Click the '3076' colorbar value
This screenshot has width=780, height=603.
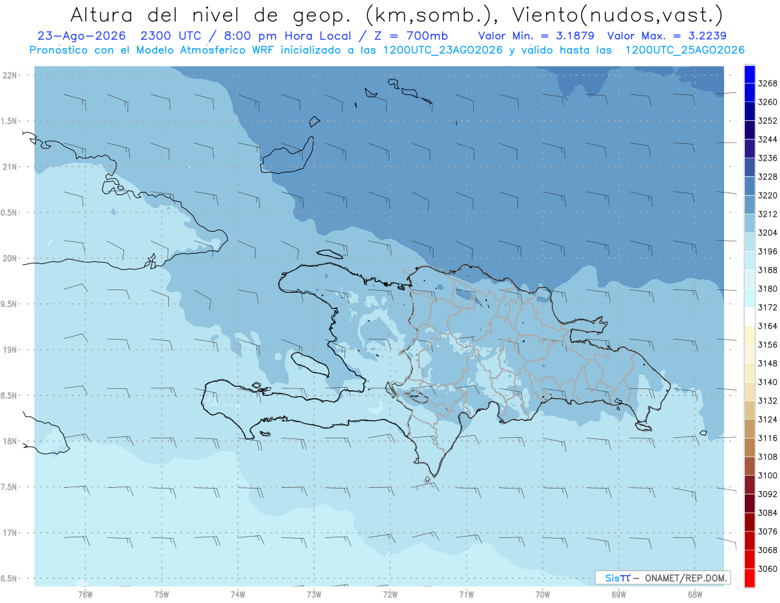(x=768, y=531)
